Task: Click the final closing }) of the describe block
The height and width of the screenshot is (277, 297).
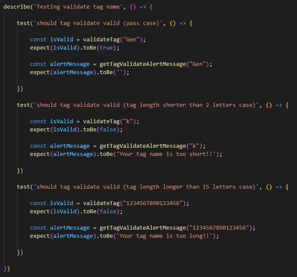Action: click(6, 269)
